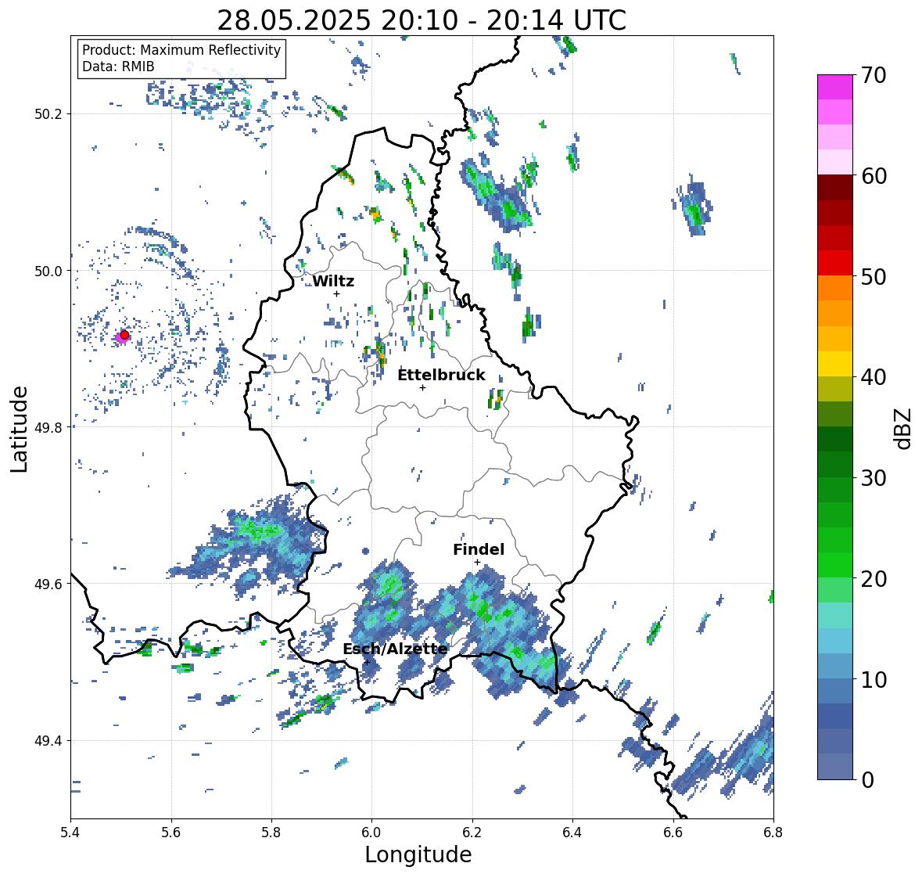Image resolution: width=922 pixels, height=874 pixels.
Task: Click the 70 tick on colorbar
Action: tap(874, 75)
